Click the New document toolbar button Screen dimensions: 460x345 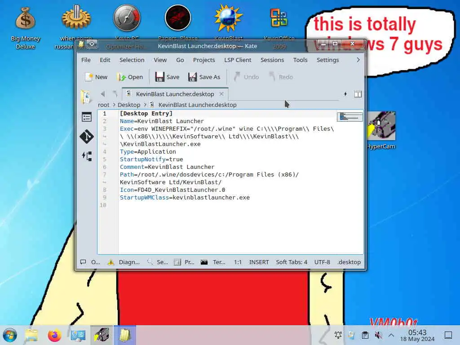click(96, 77)
